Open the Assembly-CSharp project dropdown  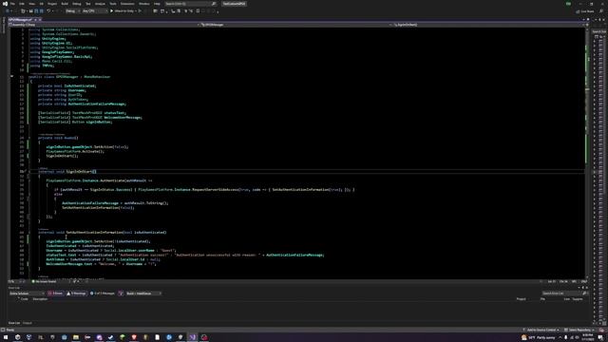pyautogui.click(x=103, y=25)
